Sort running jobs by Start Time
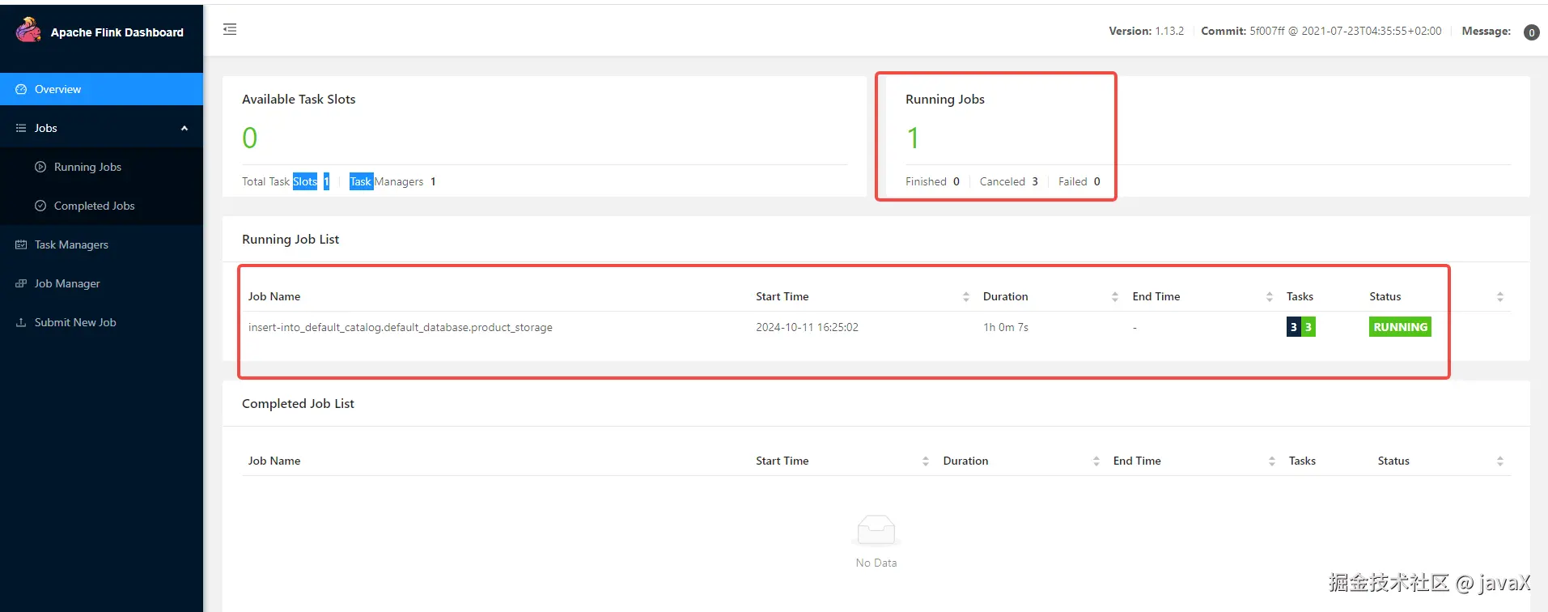Image resolution: width=1548 pixels, height=612 pixels. click(x=965, y=297)
